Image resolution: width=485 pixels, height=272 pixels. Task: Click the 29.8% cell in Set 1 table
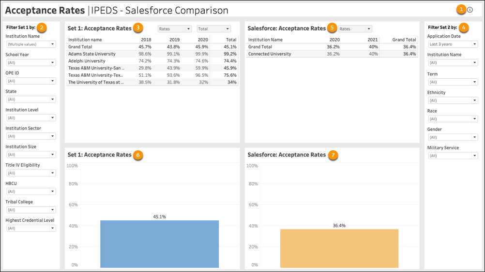145,68
